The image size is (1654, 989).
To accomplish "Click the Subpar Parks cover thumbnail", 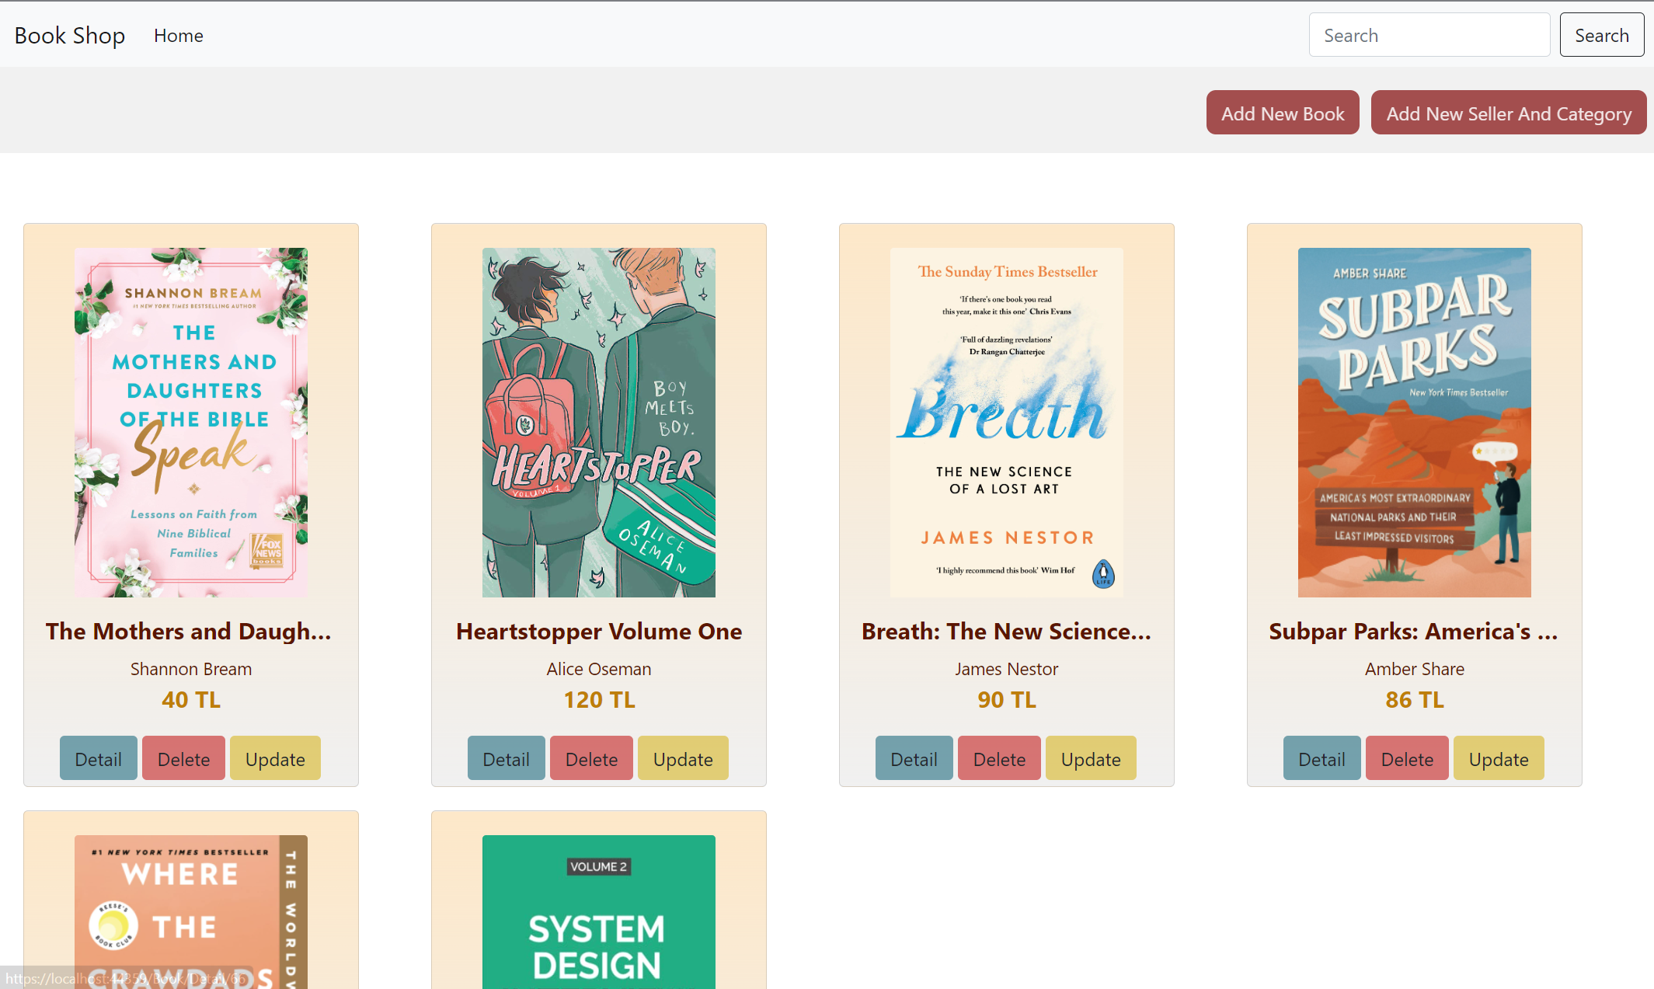I will [x=1414, y=422].
